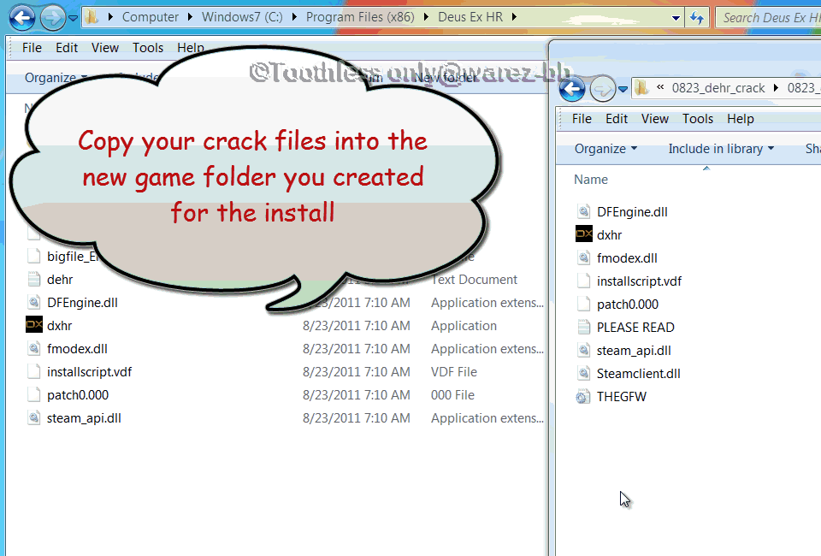Open File menu in Deus Ex HR window
The height and width of the screenshot is (556, 821).
pyautogui.click(x=32, y=48)
